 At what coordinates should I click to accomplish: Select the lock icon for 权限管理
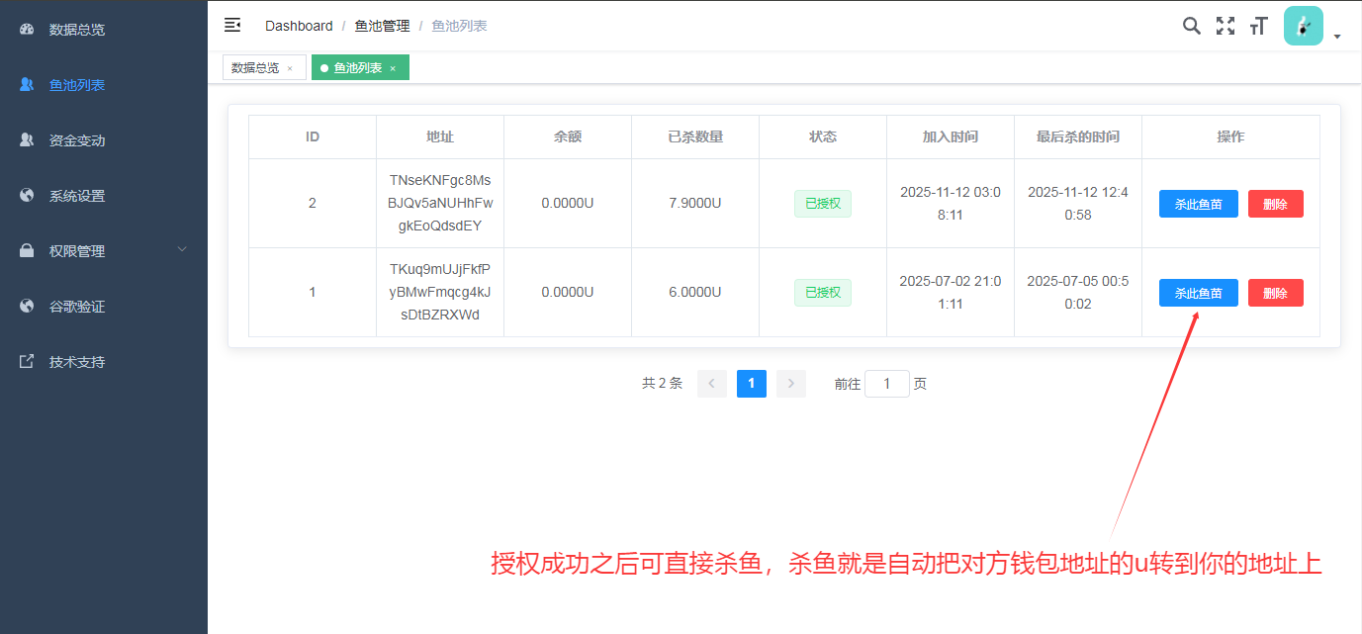(26, 250)
